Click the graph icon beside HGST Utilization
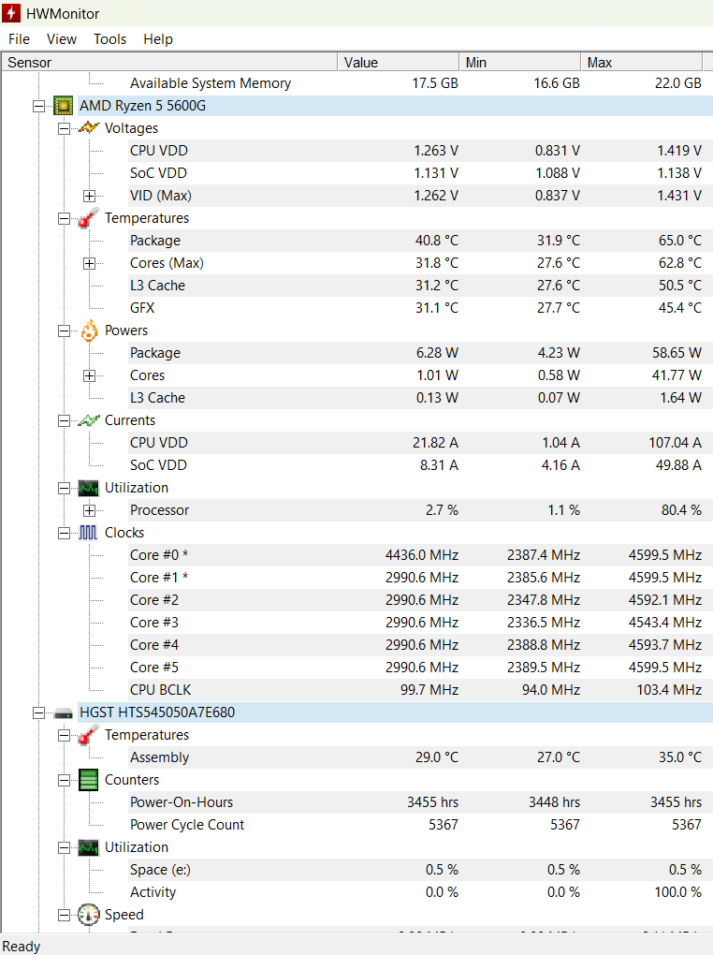Viewport: 713px width, 955px height. click(89, 848)
